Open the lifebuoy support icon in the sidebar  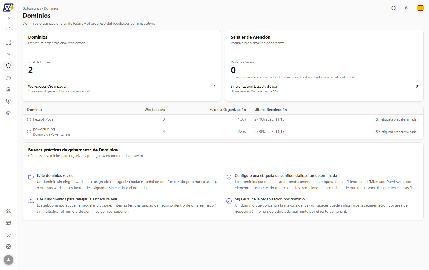[9, 246]
